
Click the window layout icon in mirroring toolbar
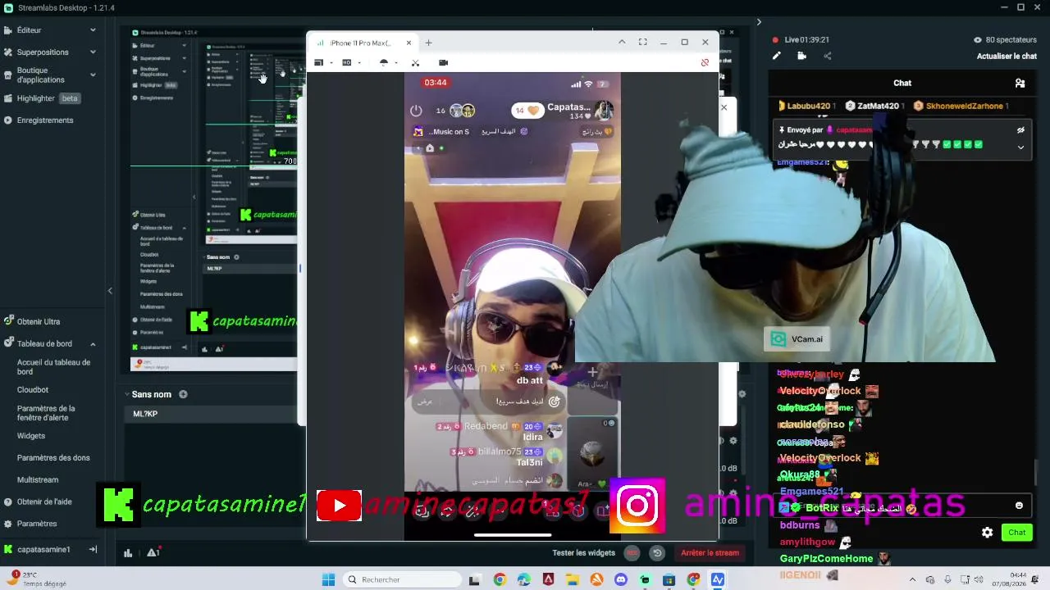319,63
